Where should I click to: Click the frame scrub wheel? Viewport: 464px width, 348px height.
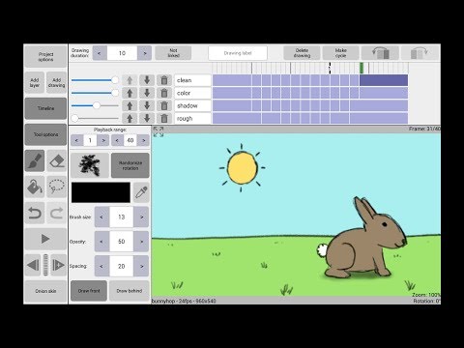coord(45,265)
